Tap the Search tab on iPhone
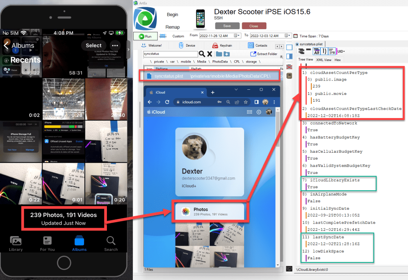This screenshot has height=280, width=408. pos(111,244)
